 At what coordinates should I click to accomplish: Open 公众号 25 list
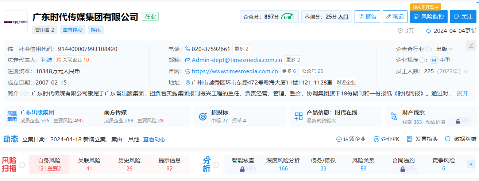(x=312, y=71)
